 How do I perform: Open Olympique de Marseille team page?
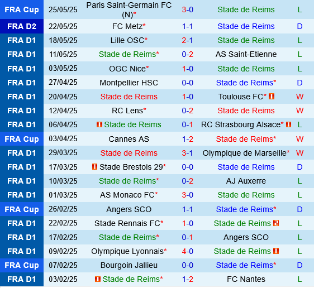244,153
